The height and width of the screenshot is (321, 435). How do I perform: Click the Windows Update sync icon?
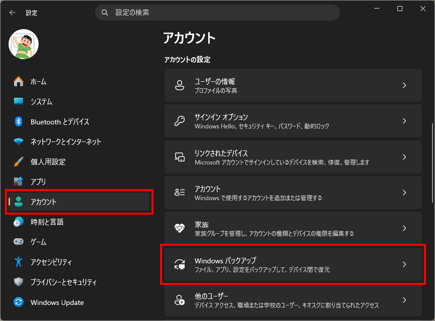tap(19, 302)
